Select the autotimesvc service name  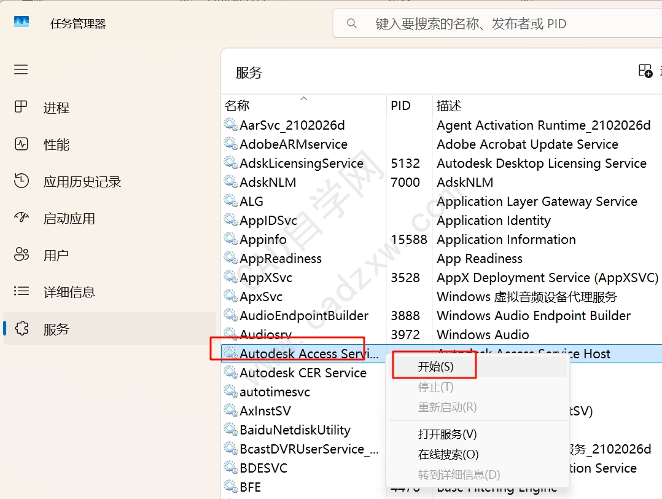coord(275,391)
